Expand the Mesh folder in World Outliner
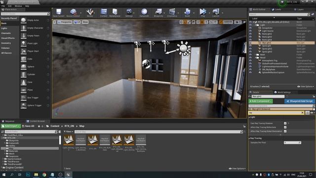 pyautogui.click(x=256, y=55)
